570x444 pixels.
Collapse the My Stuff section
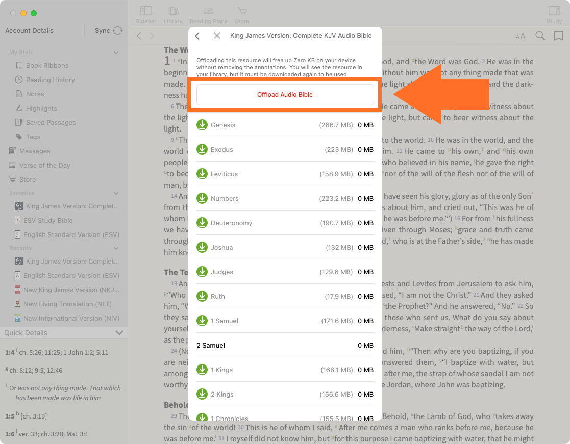pos(116,53)
